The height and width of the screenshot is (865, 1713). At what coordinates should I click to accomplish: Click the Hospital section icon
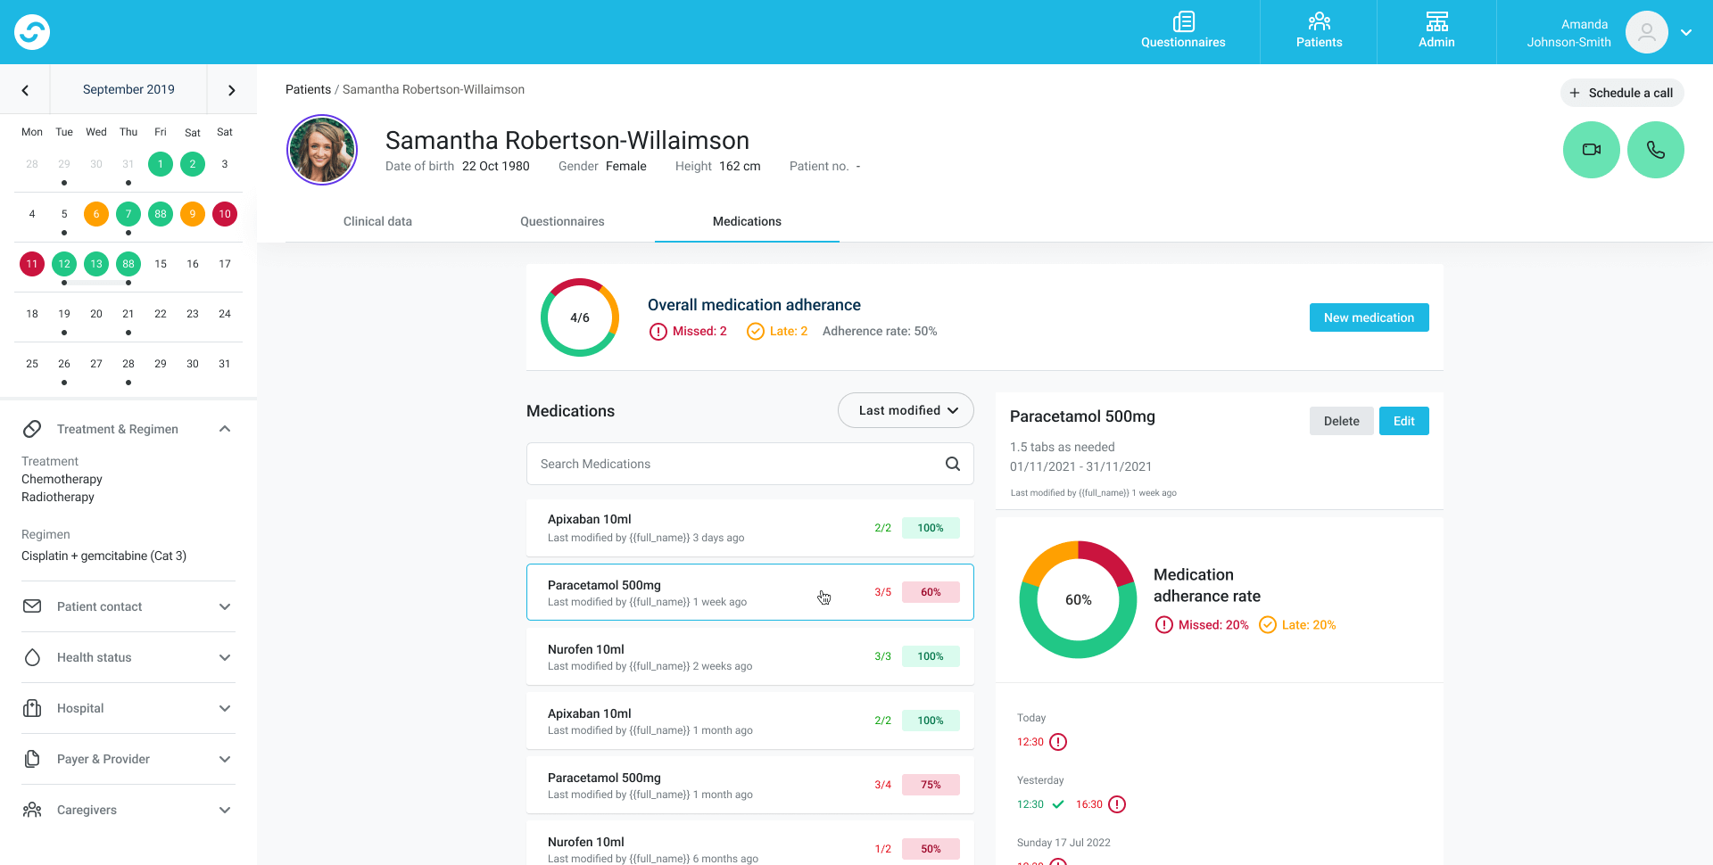(x=32, y=708)
